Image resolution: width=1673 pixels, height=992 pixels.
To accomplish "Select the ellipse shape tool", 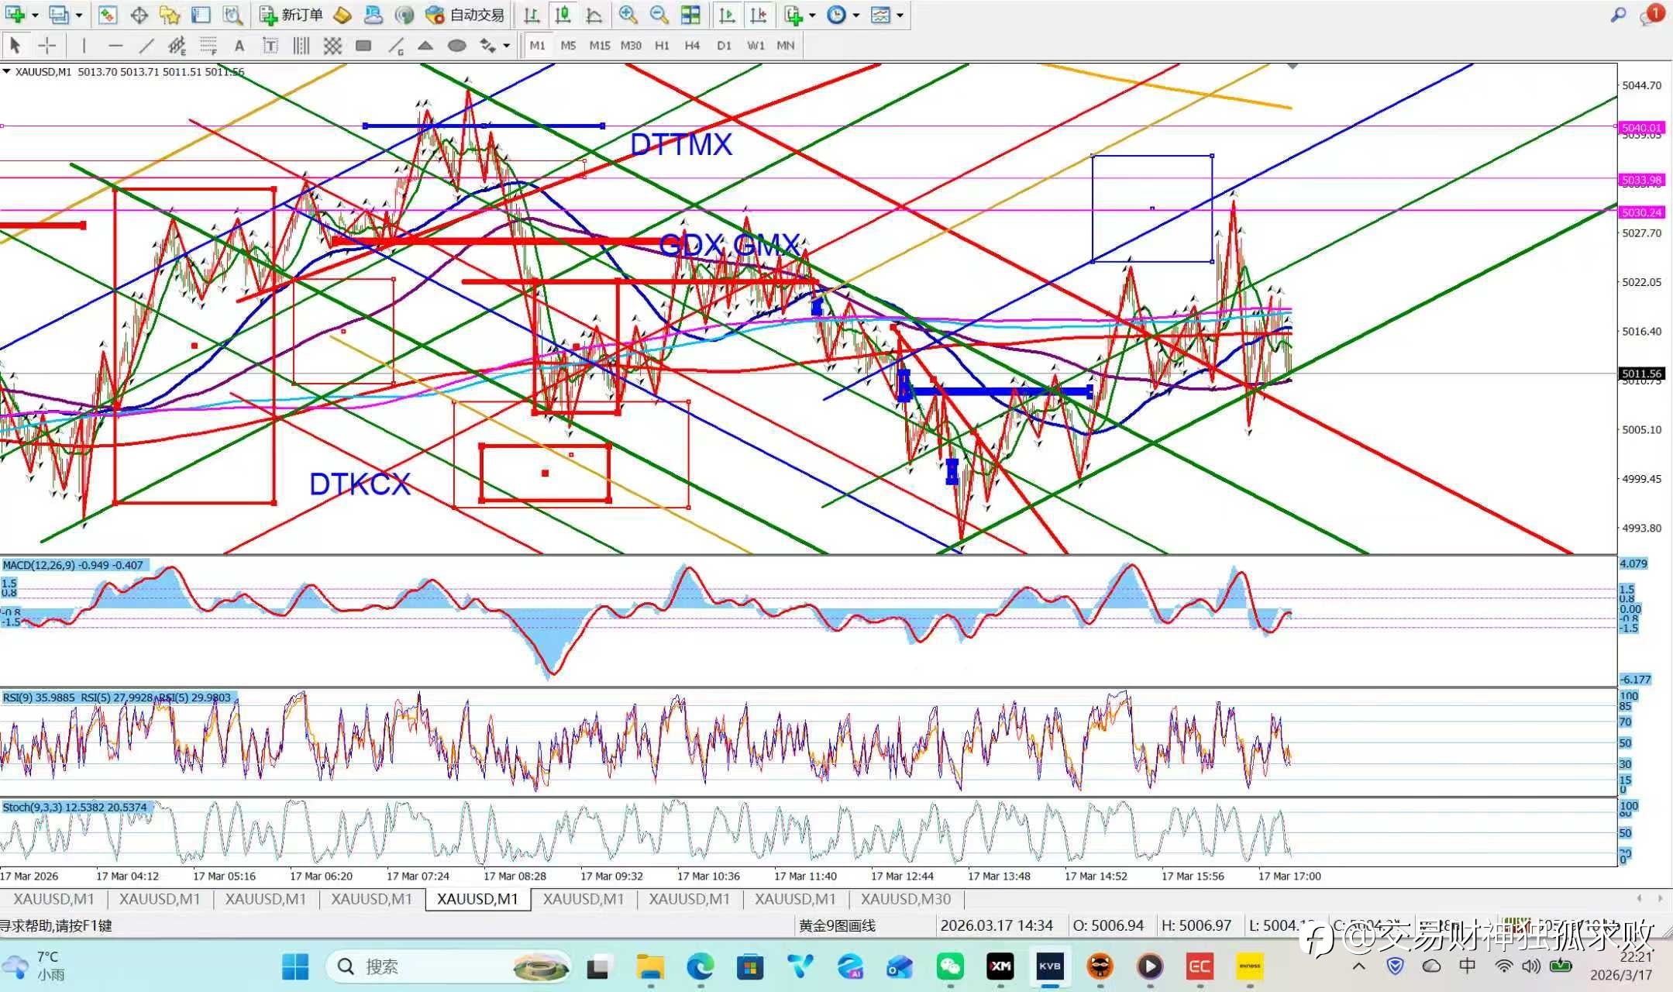I will tap(457, 46).
